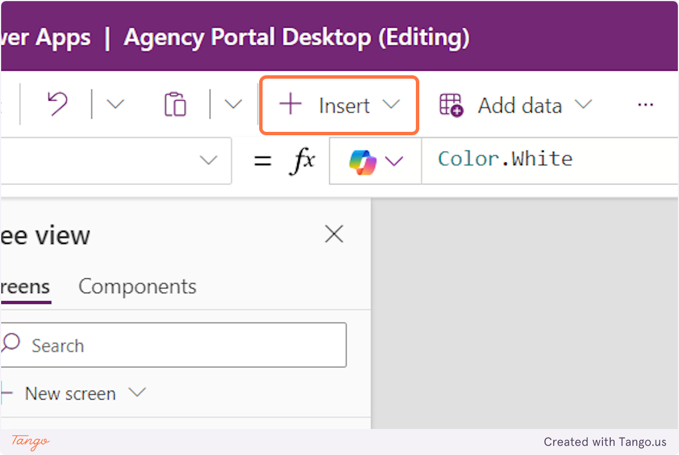Click the Tree view Search field

click(173, 345)
